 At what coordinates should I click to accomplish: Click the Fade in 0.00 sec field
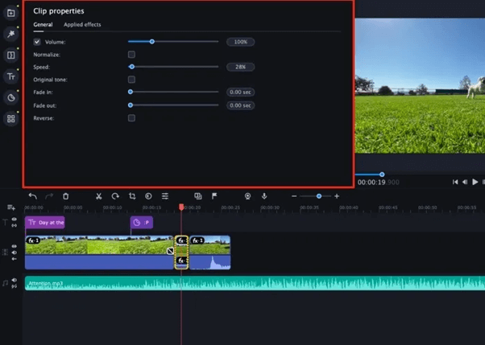coord(240,92)
